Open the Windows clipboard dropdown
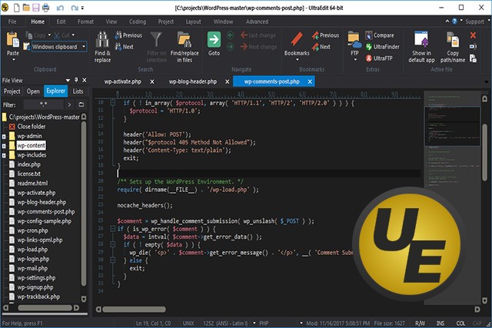 tap(84, 47)
